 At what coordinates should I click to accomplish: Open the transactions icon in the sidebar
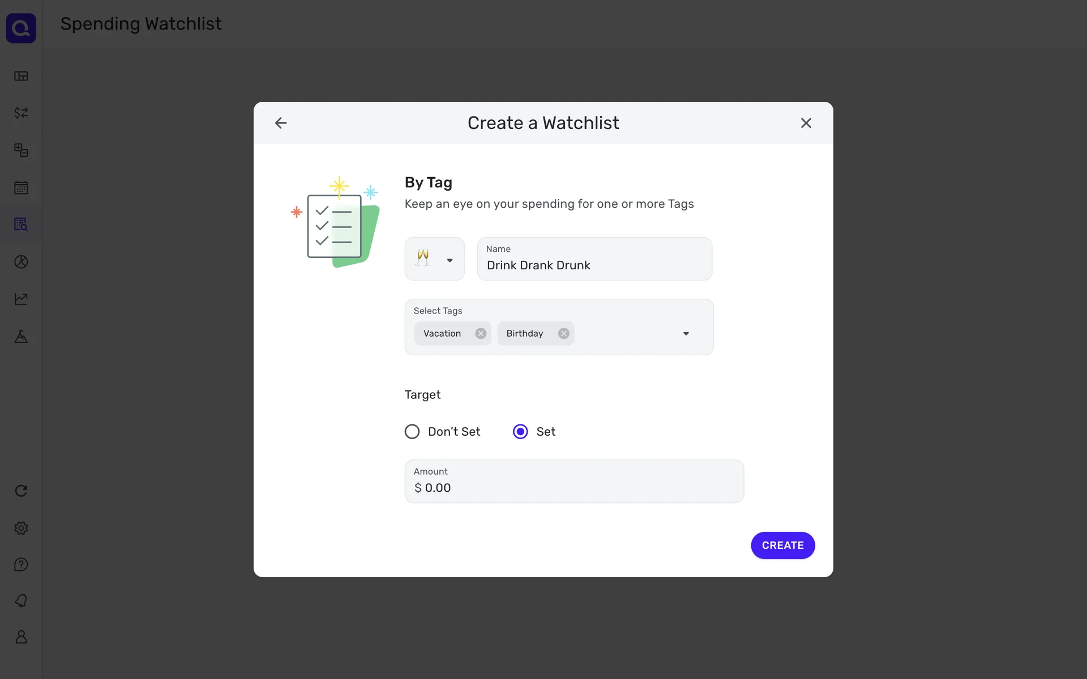click(21, 113)
